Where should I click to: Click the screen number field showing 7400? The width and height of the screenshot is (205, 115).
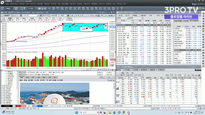9,9
